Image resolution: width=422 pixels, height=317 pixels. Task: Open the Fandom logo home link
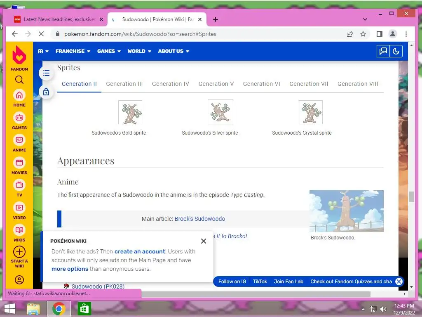19,58
